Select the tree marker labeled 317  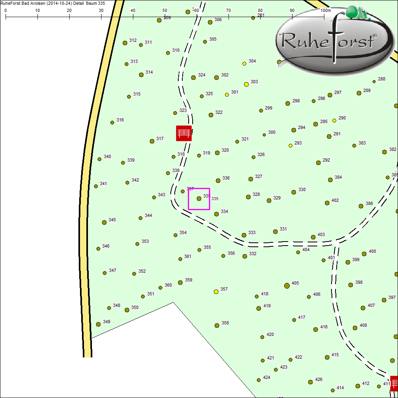(x=152, y=141)
